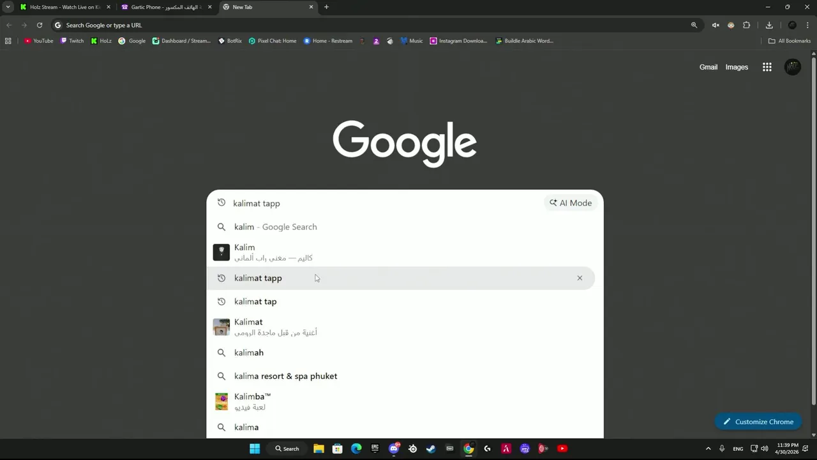The width and height of the screenshot is (817, 460).
Task: Close the New Tab tab
Action: 311,7
